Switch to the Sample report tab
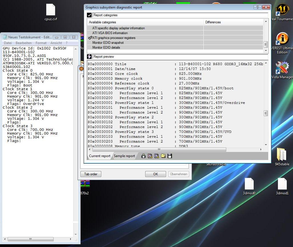 [124, 156]
